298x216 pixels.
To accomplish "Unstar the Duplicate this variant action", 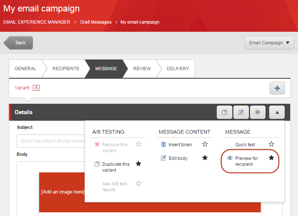I will point(138,164).
